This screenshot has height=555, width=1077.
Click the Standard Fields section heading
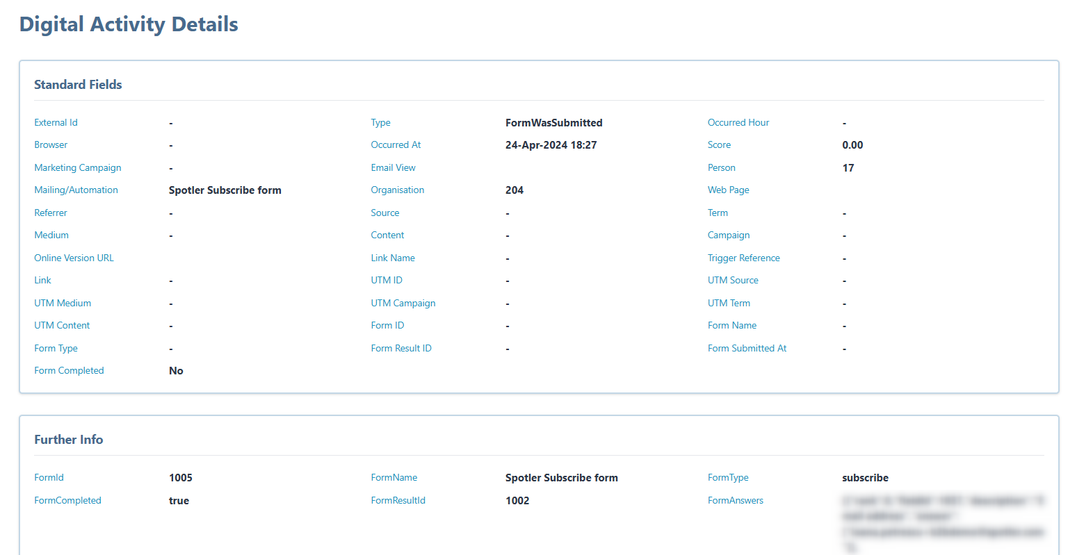click(78, 85)
